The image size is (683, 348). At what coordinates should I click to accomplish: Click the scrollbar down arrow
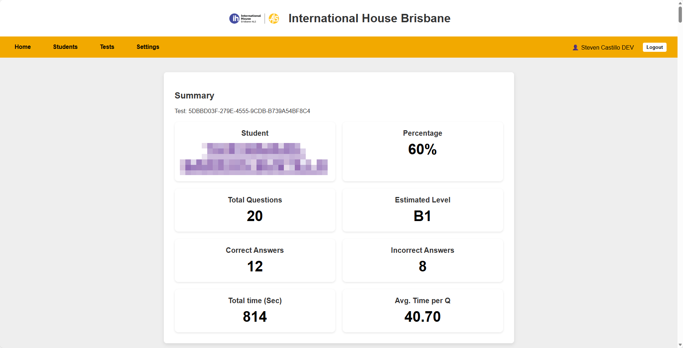680,345
